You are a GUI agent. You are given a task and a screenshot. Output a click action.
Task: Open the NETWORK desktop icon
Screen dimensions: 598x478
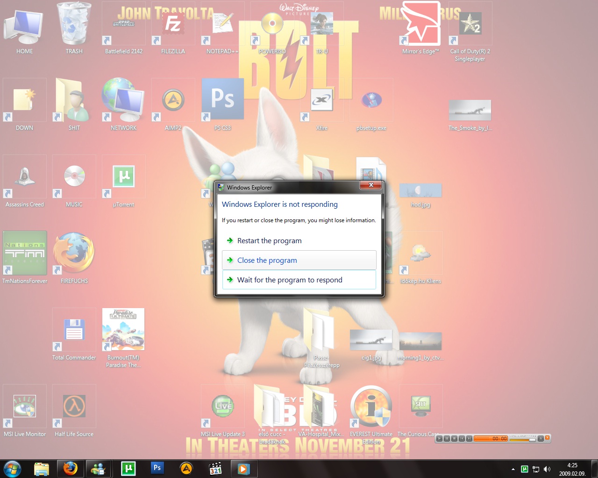[x=123, y=105]
